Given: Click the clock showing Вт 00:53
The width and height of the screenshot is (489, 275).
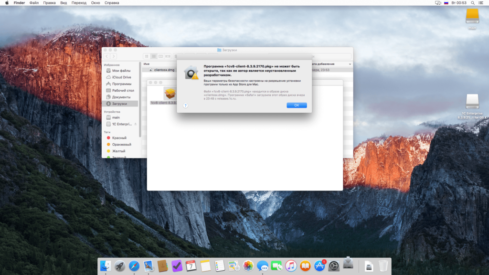Looking at the screenshot, I should coord(459,3).
